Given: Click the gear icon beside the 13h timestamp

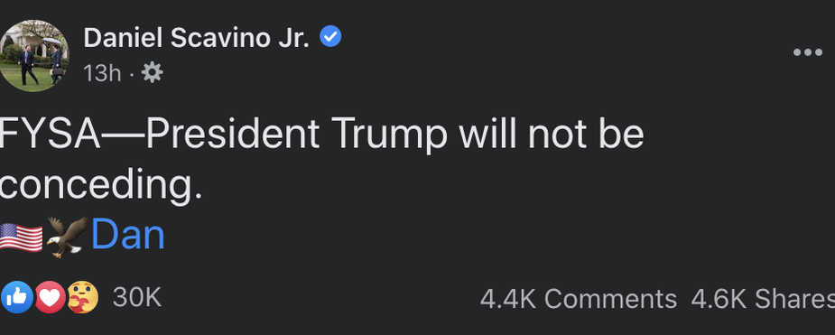Looking at the screenshot, I should point(153,72).
